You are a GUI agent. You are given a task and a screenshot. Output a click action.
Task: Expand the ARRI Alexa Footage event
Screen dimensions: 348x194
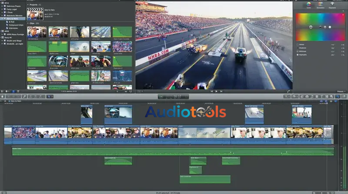tap(2, 34)
